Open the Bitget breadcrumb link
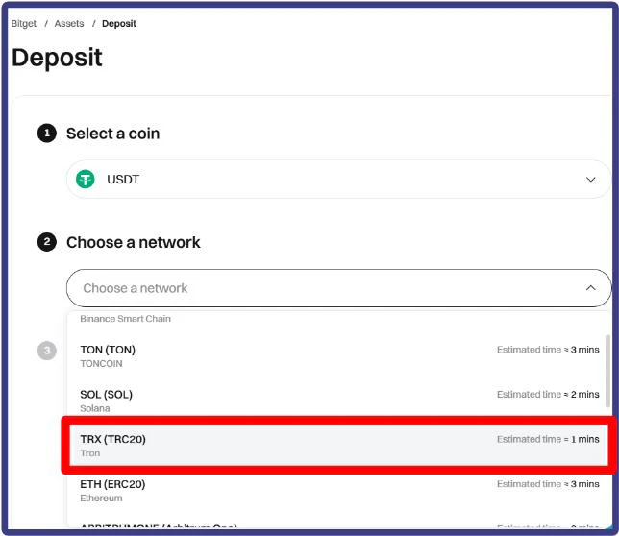Viewport: 619px width, 536px height. tap(24, 24)
